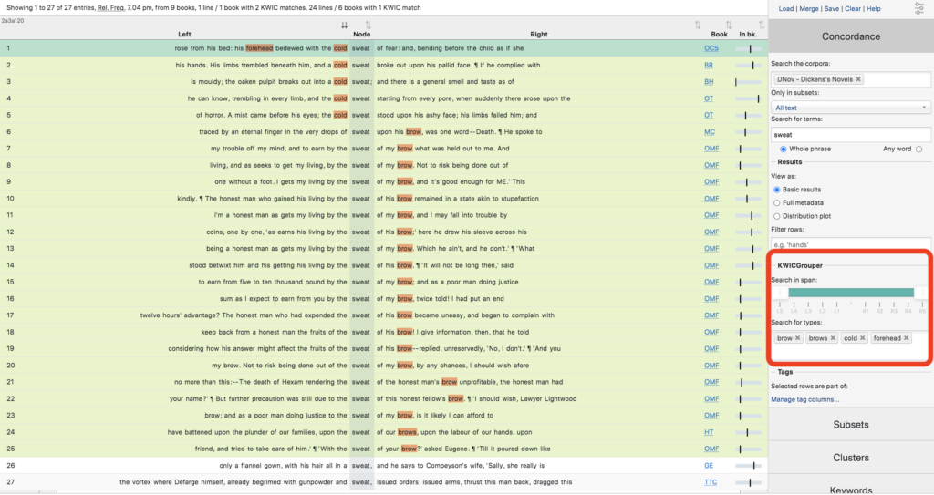934x495 pixels.
Task: Switch view to Distribution plot
Action: [x=777, y=216]
